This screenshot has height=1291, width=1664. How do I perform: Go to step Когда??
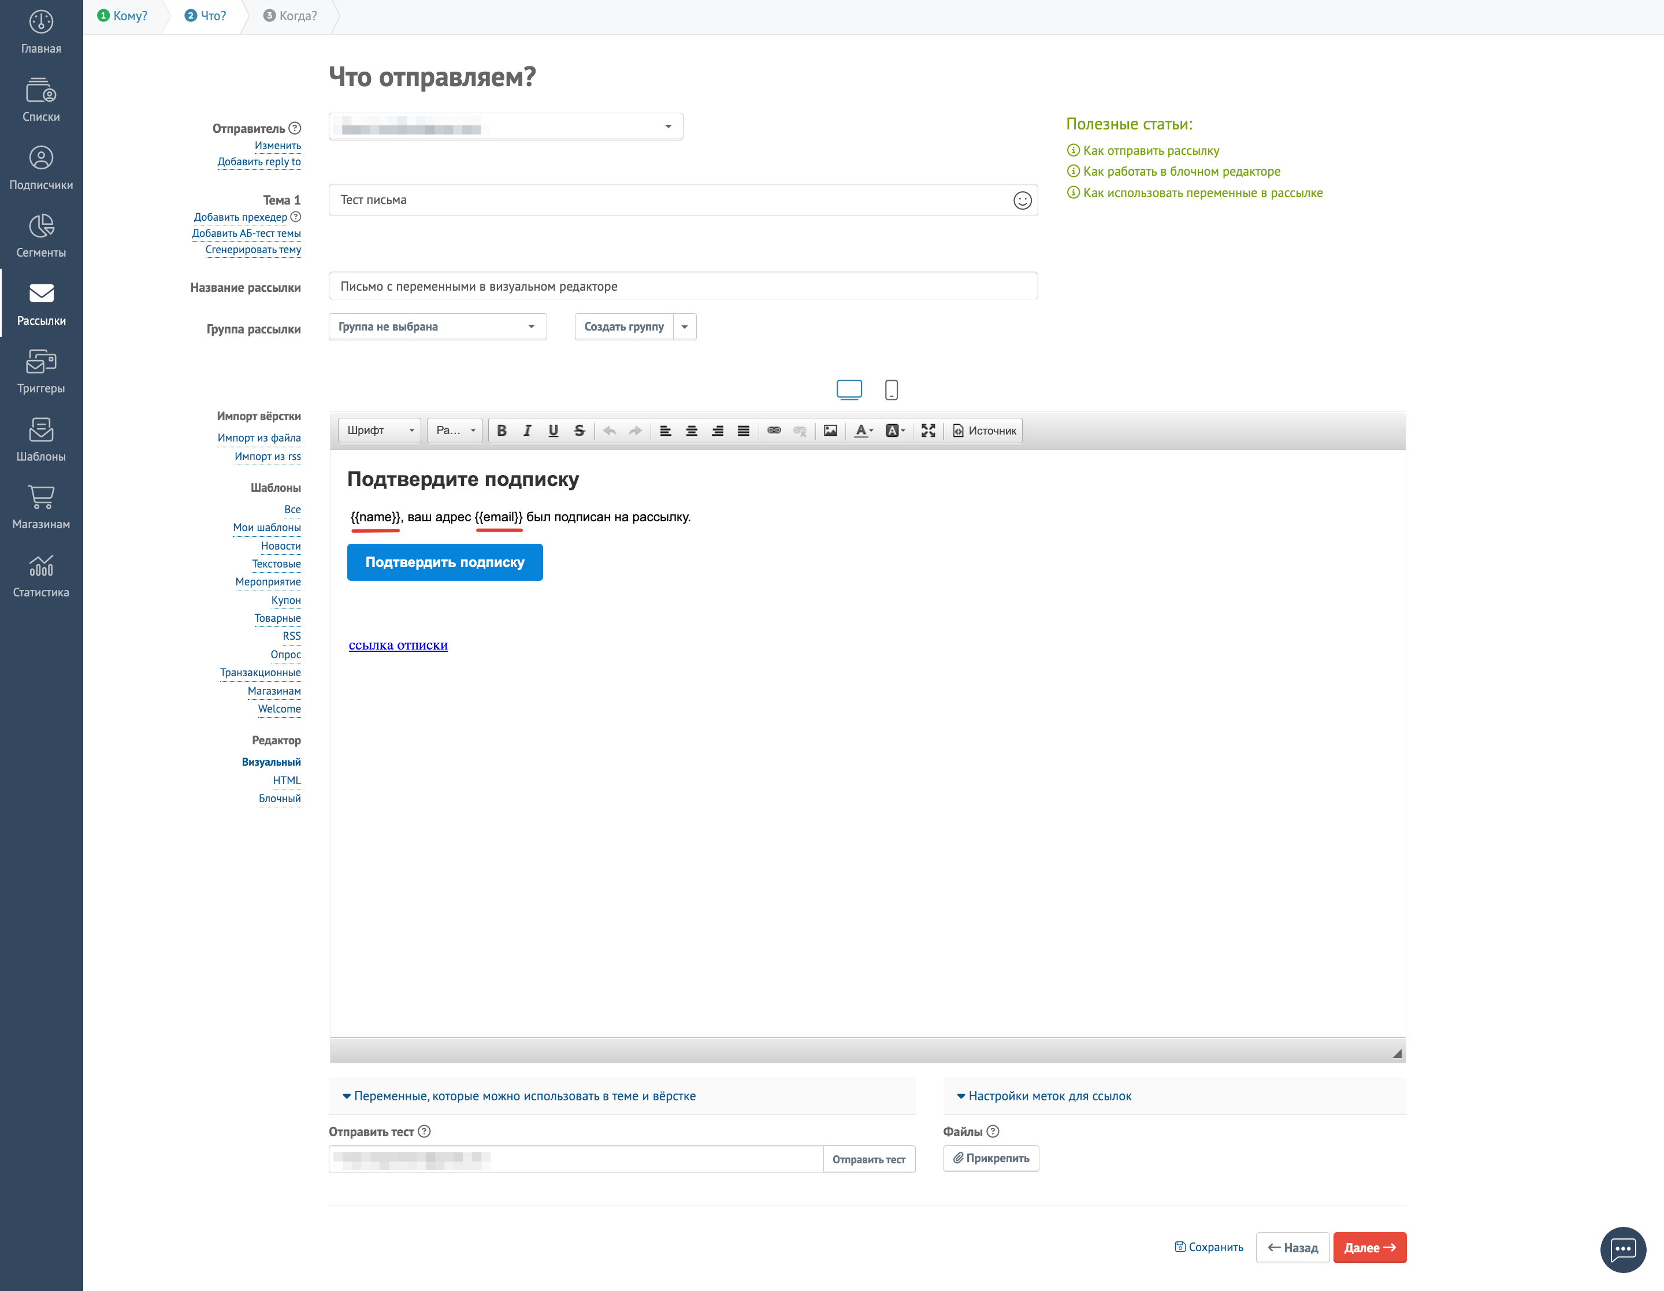[289, 16]
